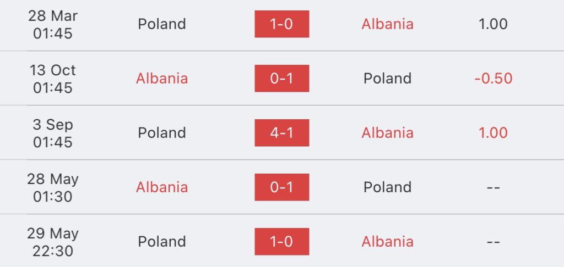Viewport: 564px width, 267px height.
Task: Click the 13 Oct 01:45 date cell
Action: click(x=53, y=79)
